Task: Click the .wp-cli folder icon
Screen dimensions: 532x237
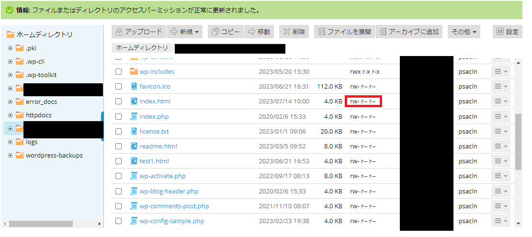Action: pyautogui.click(x=20, y=62)
